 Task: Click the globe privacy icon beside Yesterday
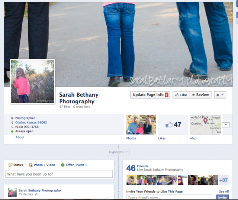pyautogui.click(x=36, y=194)
